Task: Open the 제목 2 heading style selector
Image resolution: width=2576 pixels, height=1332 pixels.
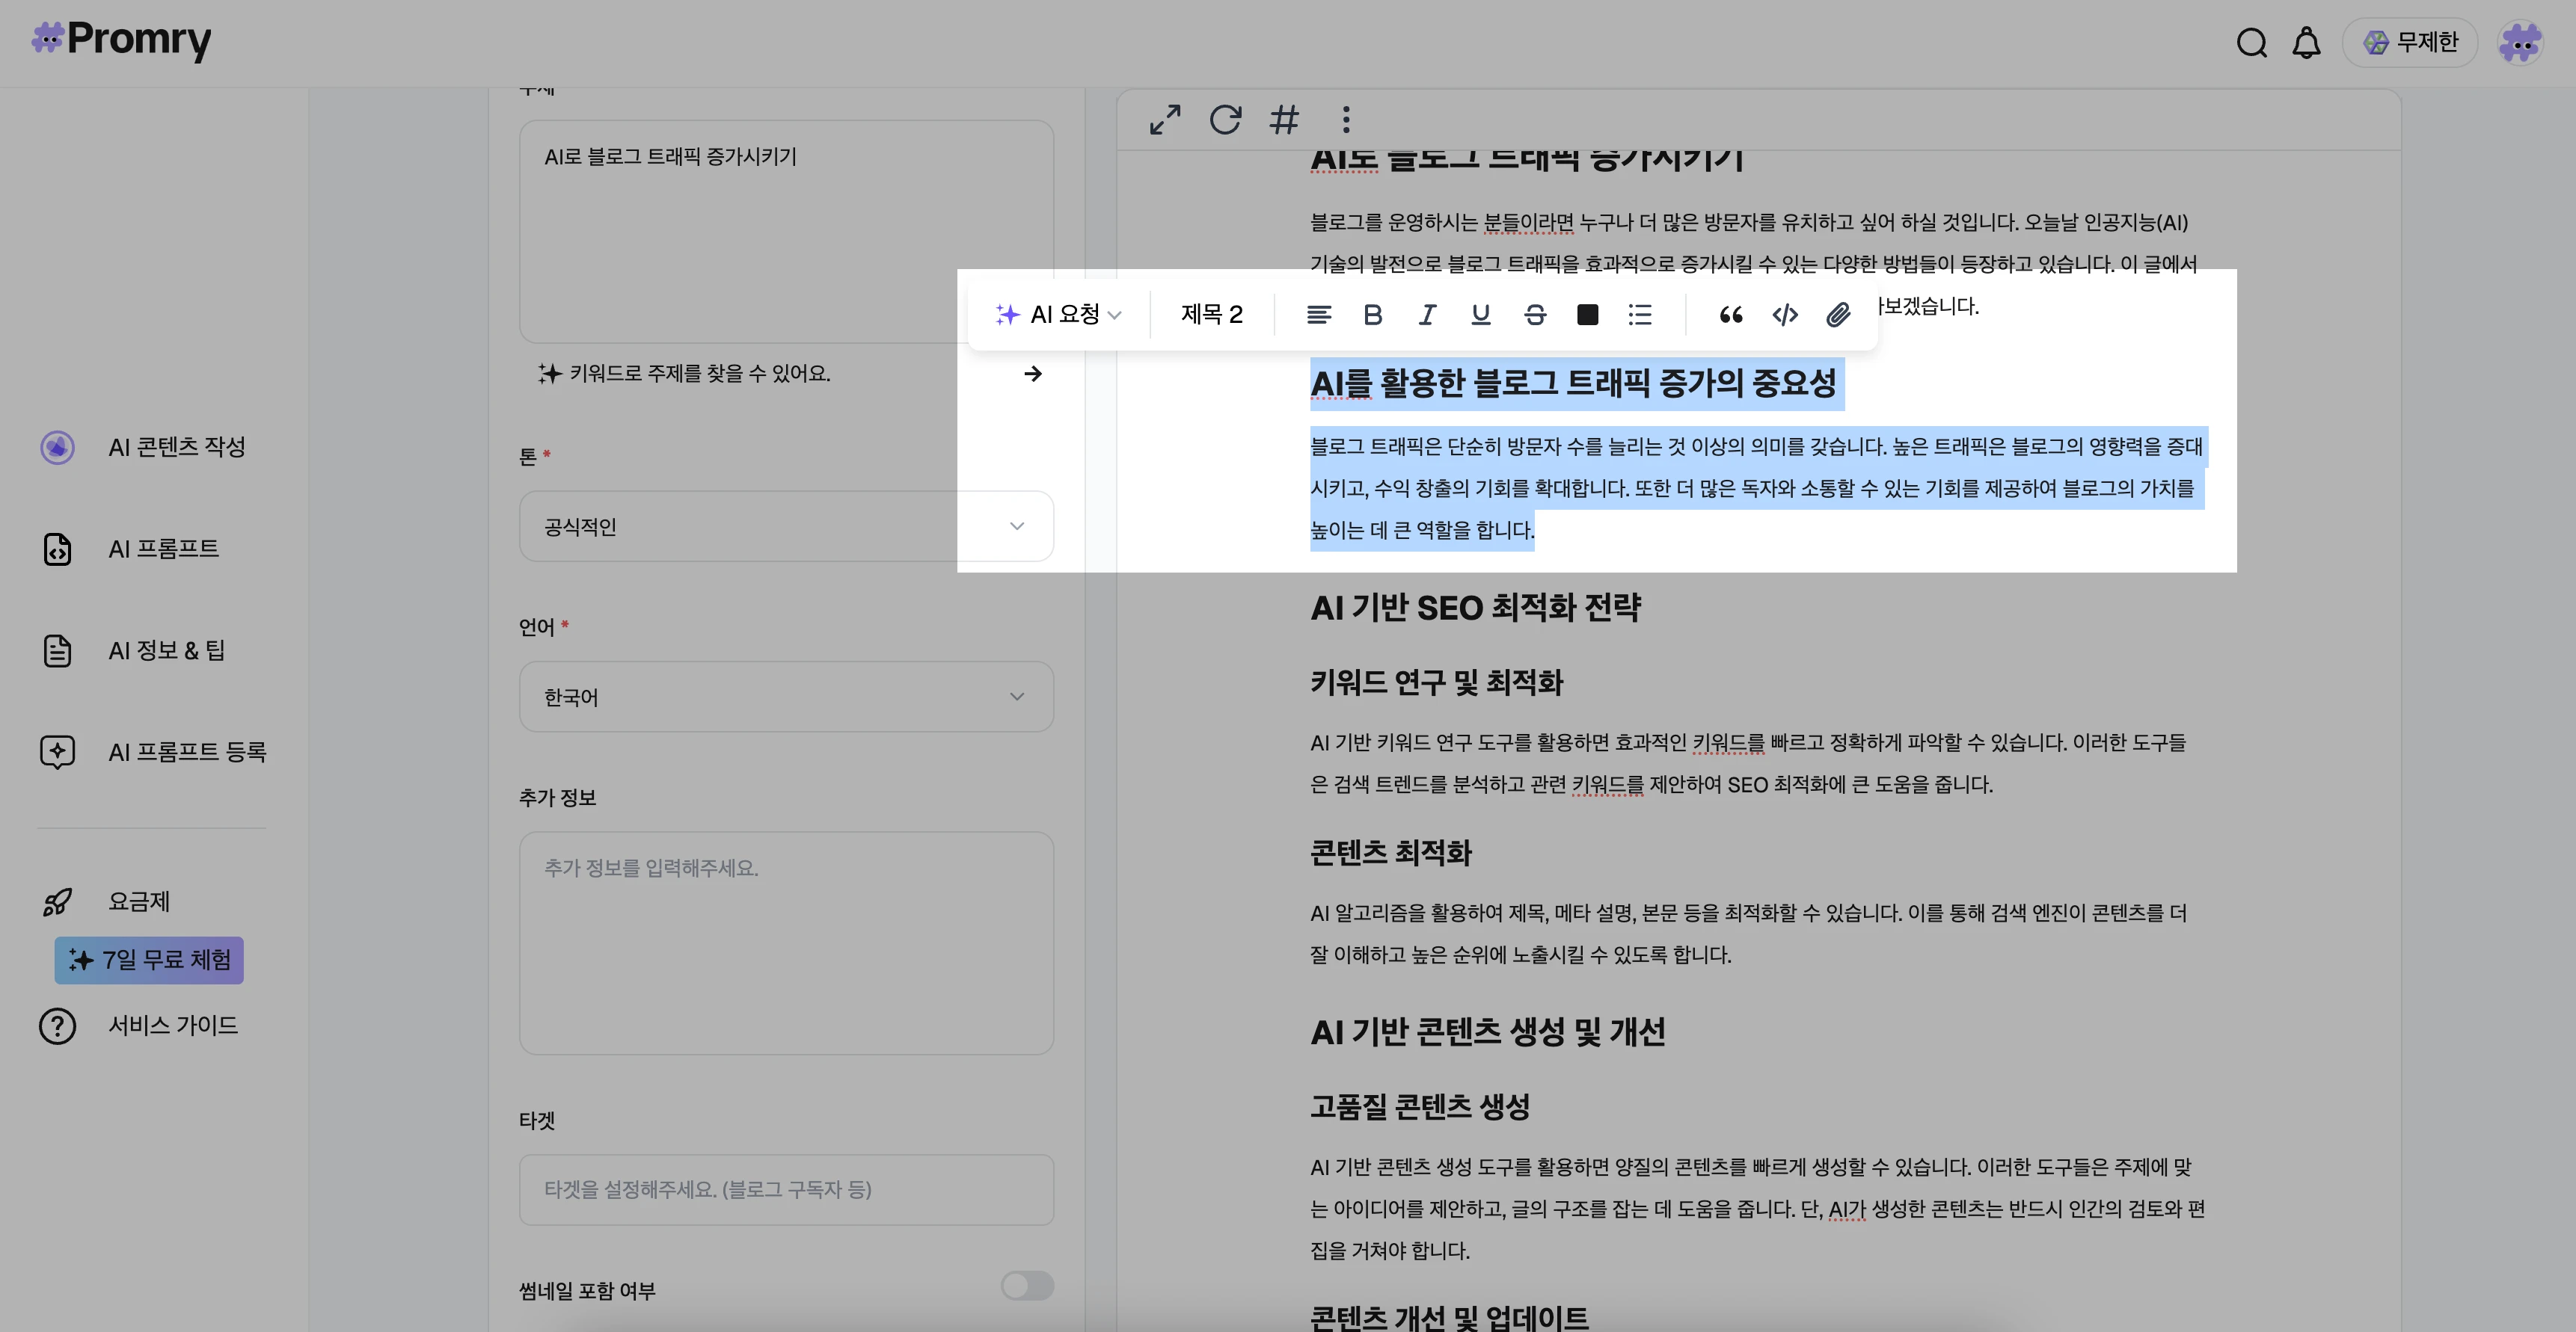Action: tap(1211, 315)
